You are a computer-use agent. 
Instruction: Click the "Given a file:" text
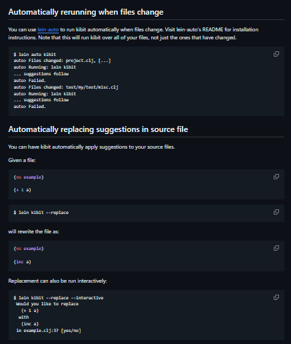tap(22, 160)
